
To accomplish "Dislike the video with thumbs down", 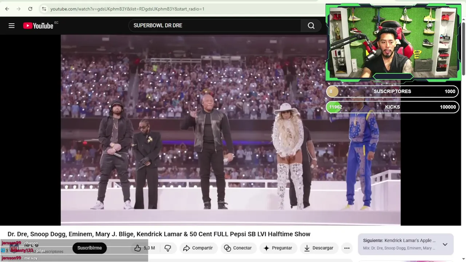I will coord(168,248).
